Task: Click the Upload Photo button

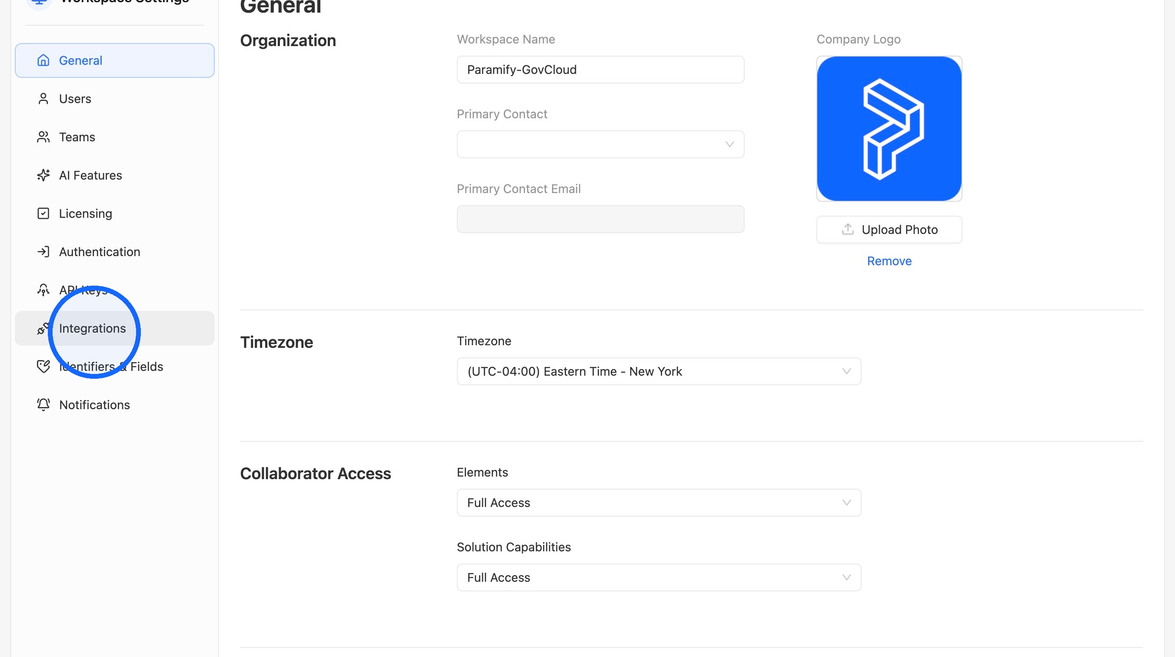Action: tap(889, 230)
